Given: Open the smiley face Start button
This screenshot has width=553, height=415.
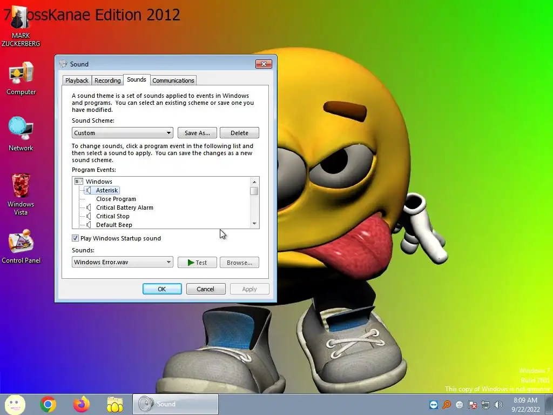Looking at the screenshot, I should [15, 404].
